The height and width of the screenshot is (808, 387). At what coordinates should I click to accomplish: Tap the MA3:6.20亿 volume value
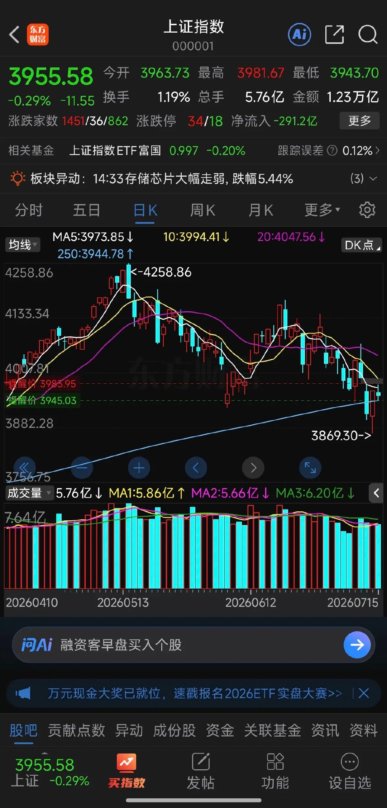coord(315,493)
